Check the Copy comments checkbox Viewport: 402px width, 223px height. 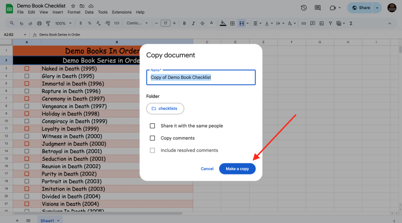(x=153, y=138)
